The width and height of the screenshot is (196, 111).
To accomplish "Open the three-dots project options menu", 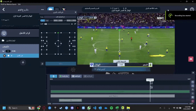I will coord(42,10).
